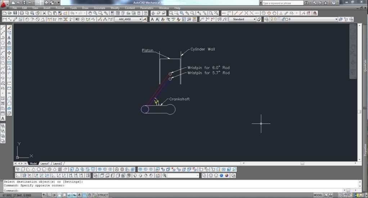
Task: Click the Undo arrow icon
Action: tap(72, 13)
